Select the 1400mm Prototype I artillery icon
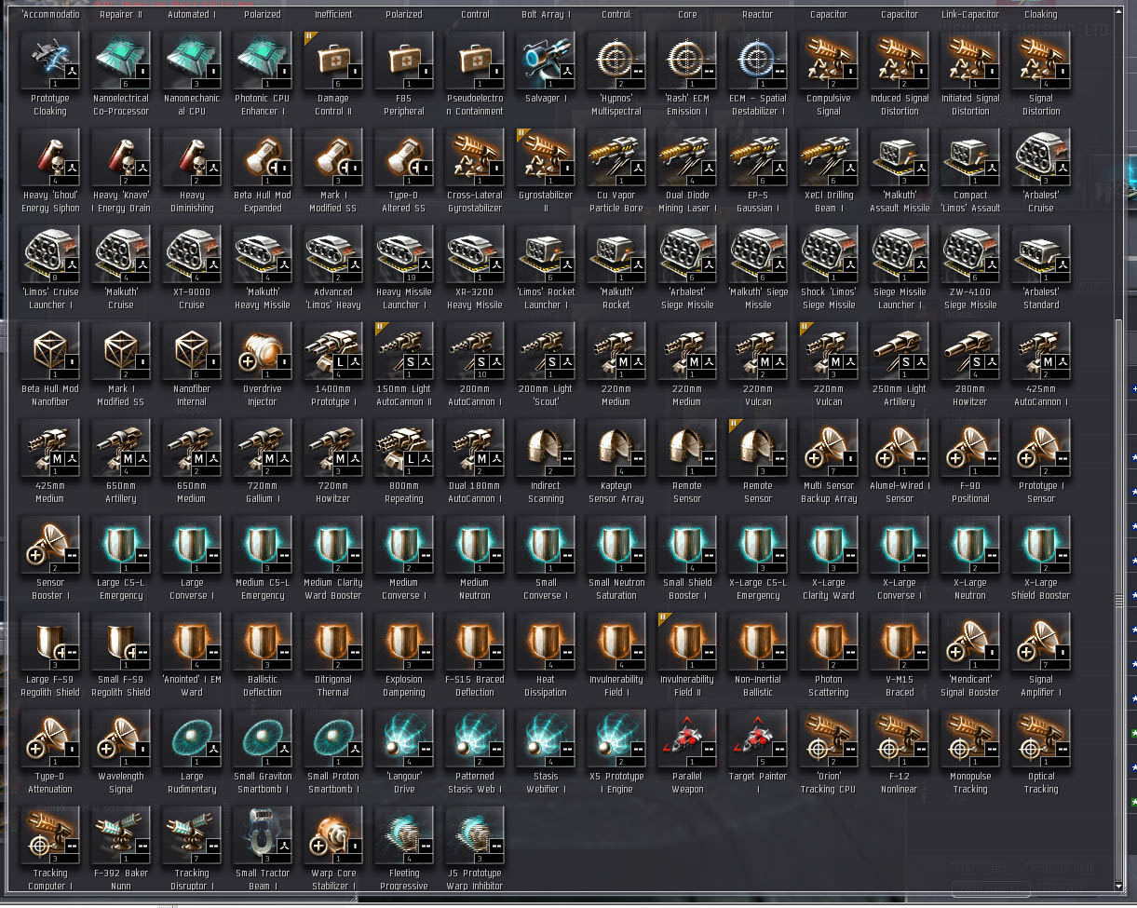The width and height of the screenshot is (1137, 908). coord(333,352)
